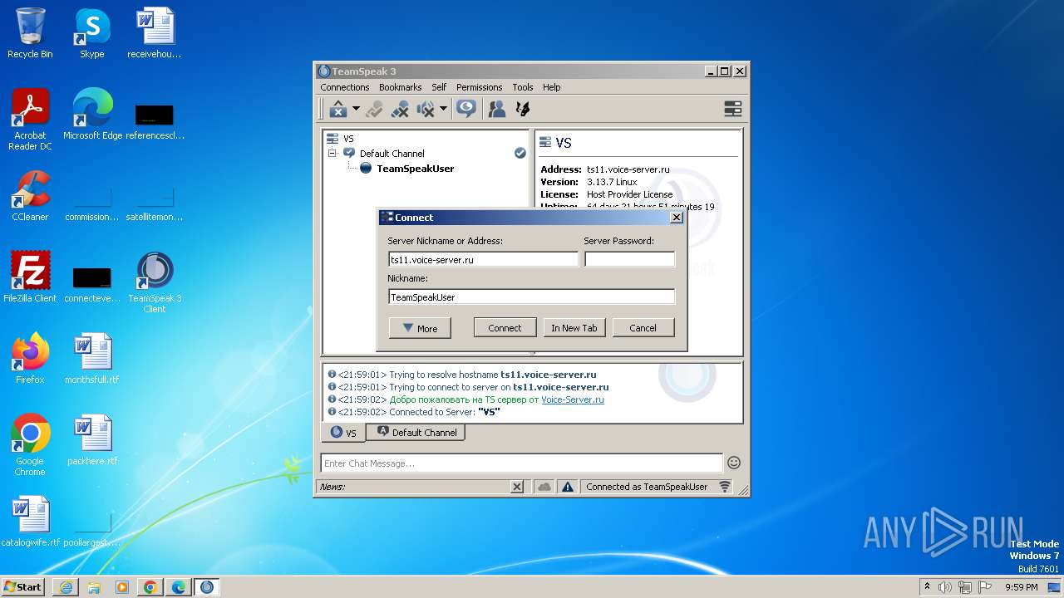Open the Voice-Server.ru link in chat log
The image size is (1064, 598).
[x=573, y=399]
